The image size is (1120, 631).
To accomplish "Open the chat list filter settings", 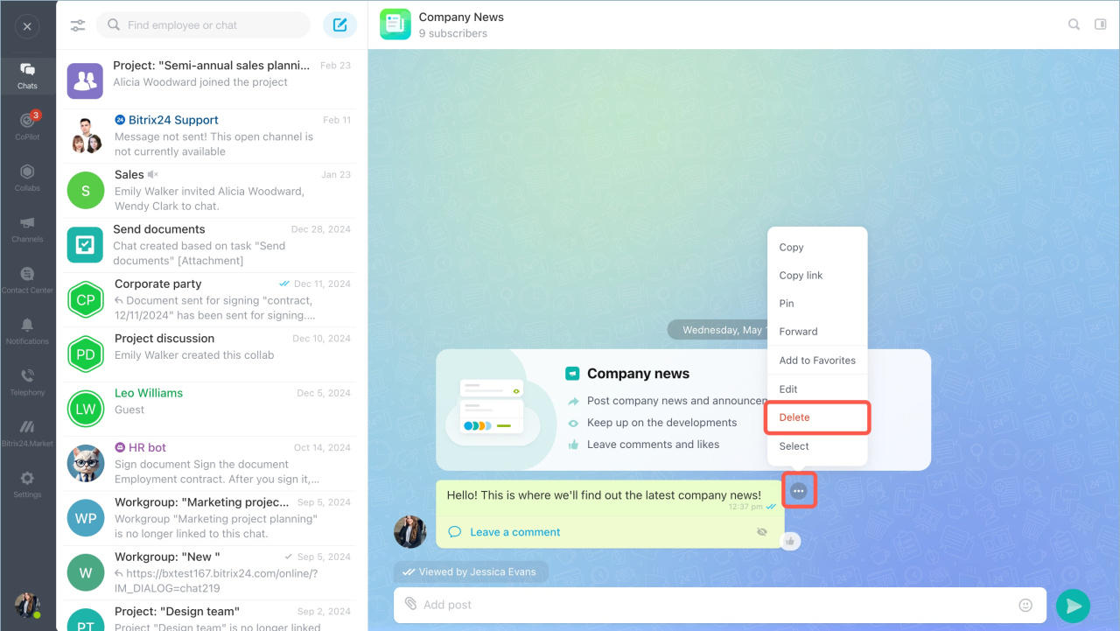I will (78, 25).
